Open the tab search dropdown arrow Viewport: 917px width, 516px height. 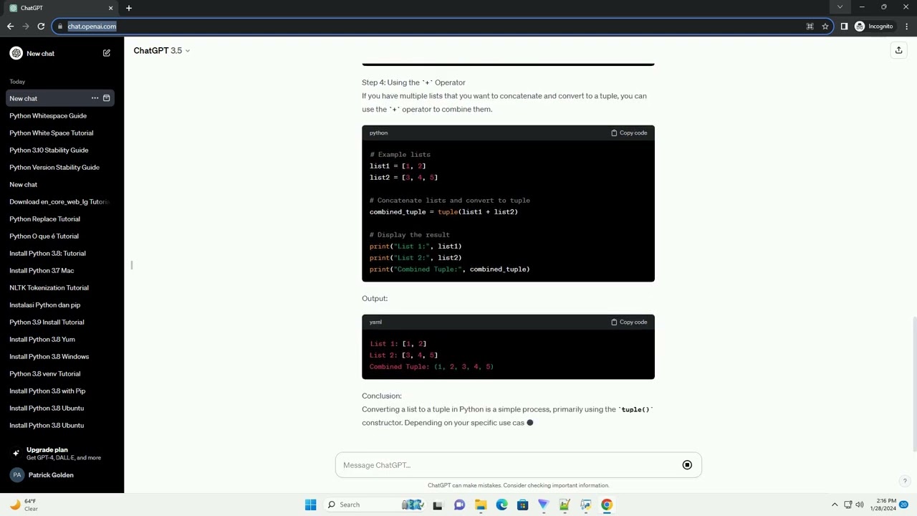tap(840, 7)
